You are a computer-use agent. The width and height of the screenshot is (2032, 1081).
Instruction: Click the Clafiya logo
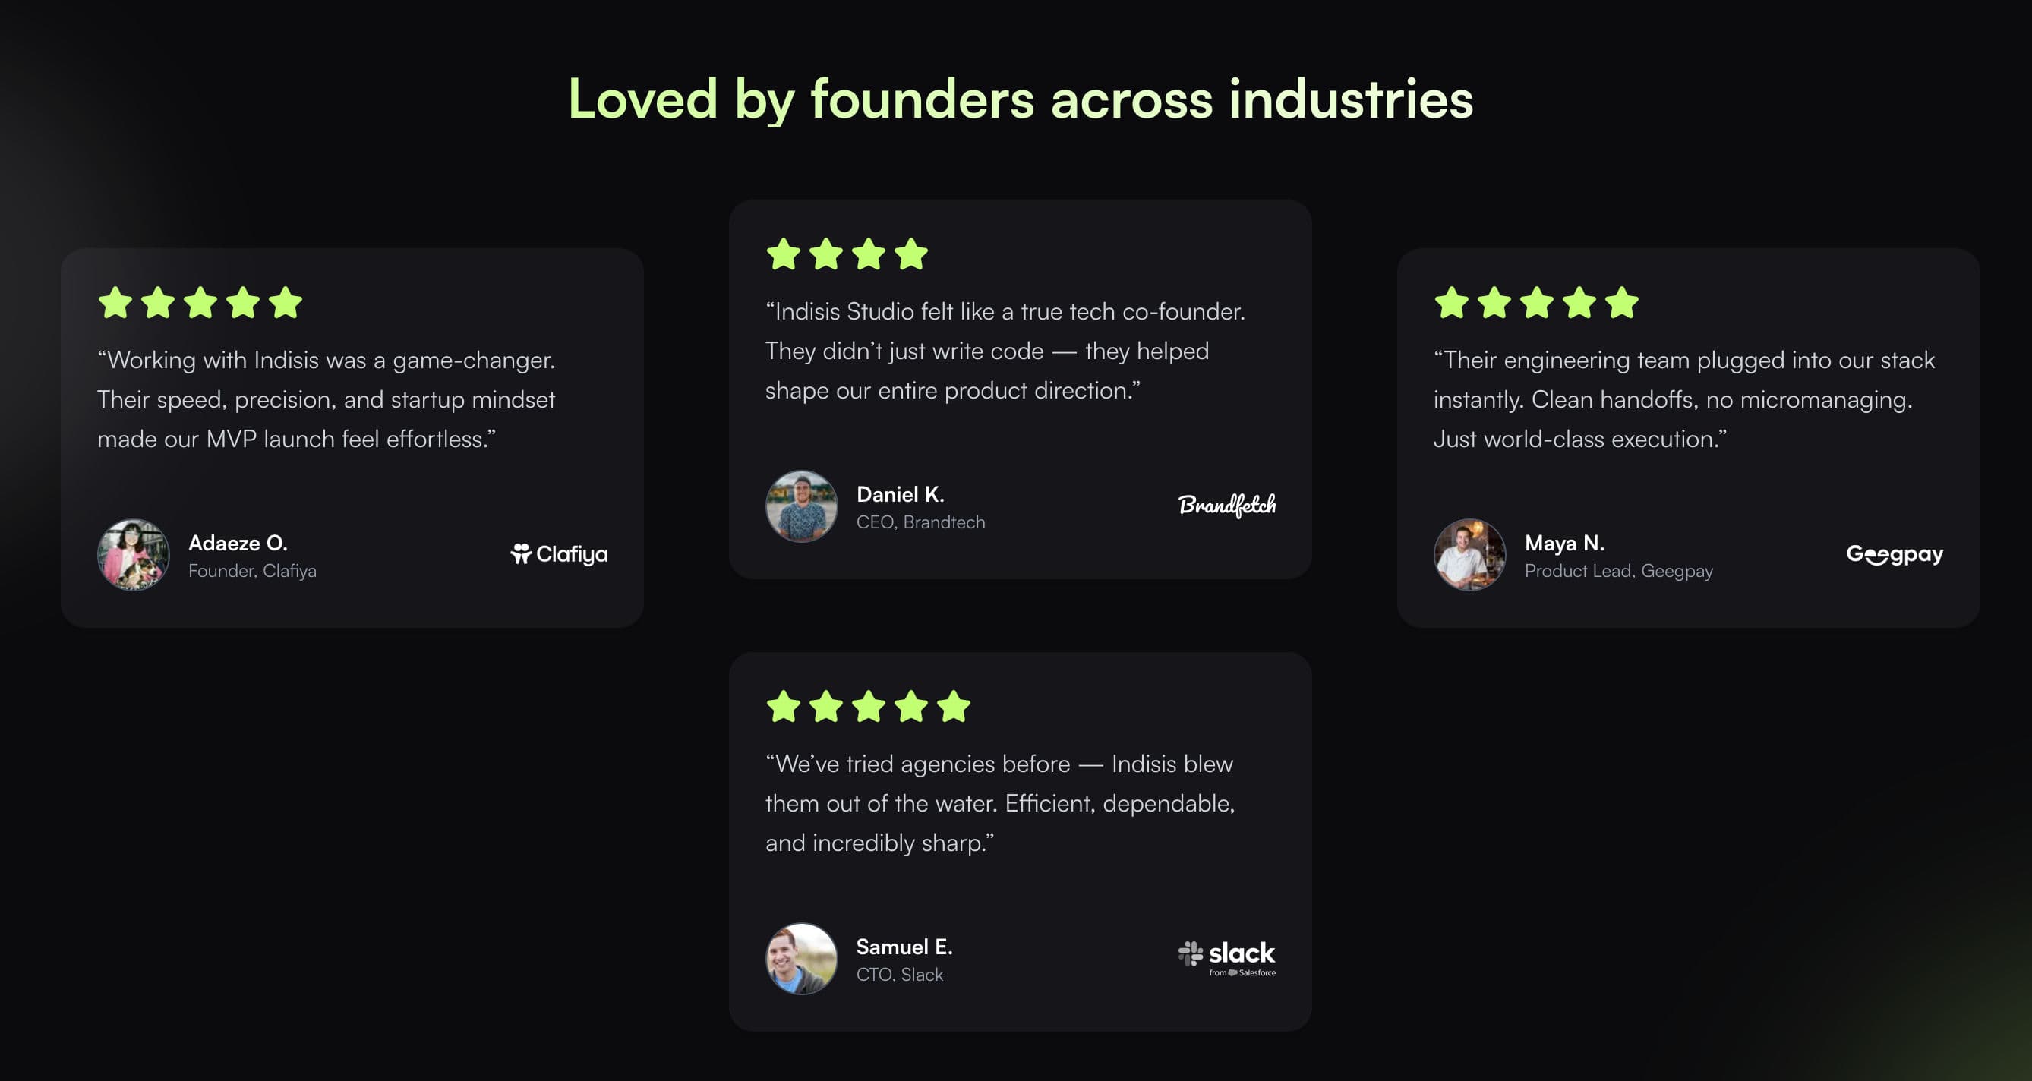[560, 554]
